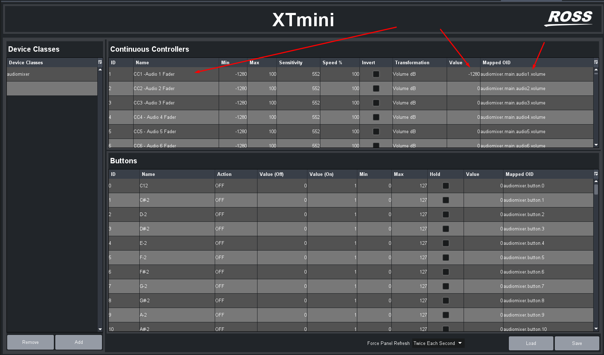Click the audiomixer.button.0 mapped OID cell
Screen dimensions: 604x355
click(548, 186)
